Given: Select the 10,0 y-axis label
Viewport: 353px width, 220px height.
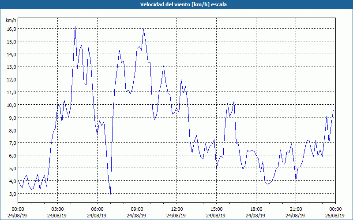Looking at the screenshot, I should (11, 105).
